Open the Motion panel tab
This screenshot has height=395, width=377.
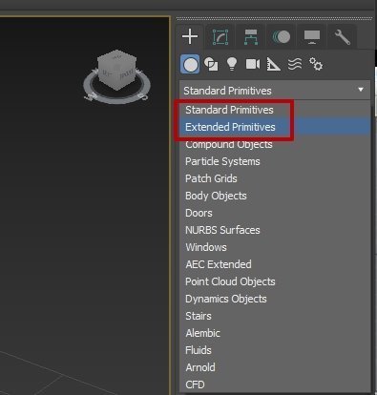(x=282, y=37)
